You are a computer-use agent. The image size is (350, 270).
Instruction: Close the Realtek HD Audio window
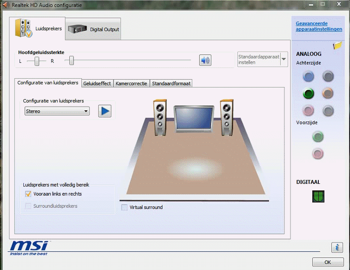click(339, 4)
